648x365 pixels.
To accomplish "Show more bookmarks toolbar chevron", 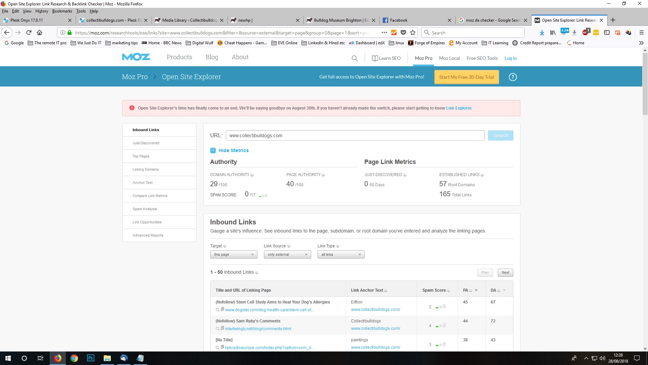I will point(641,43).
